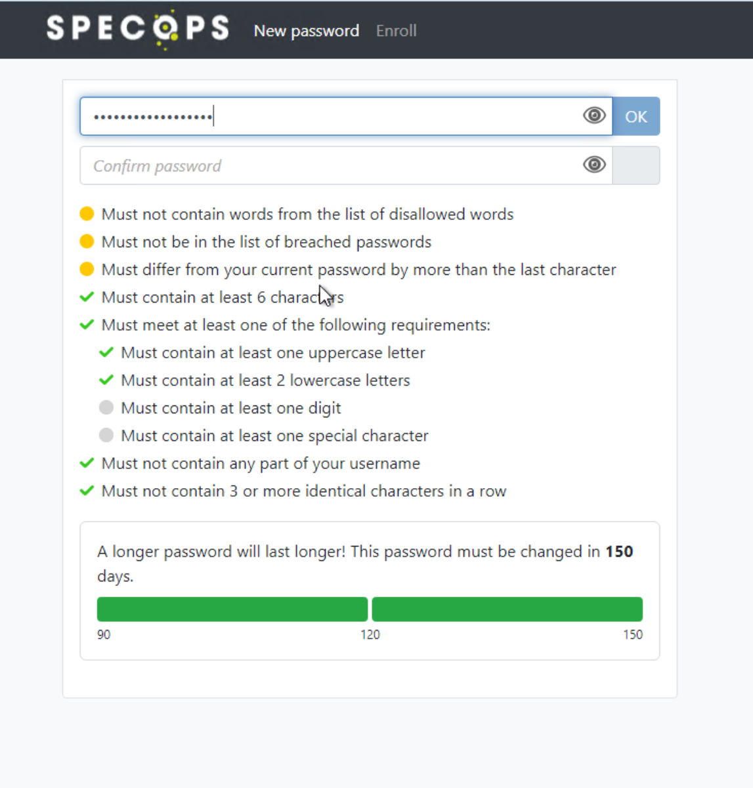Screen dimensions: 753x788
Task: Click the yellow dot for breached passwords rule
Action: [x=87, y=241]
